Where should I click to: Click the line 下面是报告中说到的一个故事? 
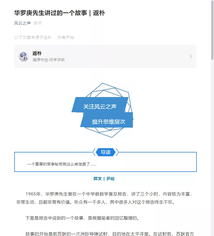click(82, 218)
